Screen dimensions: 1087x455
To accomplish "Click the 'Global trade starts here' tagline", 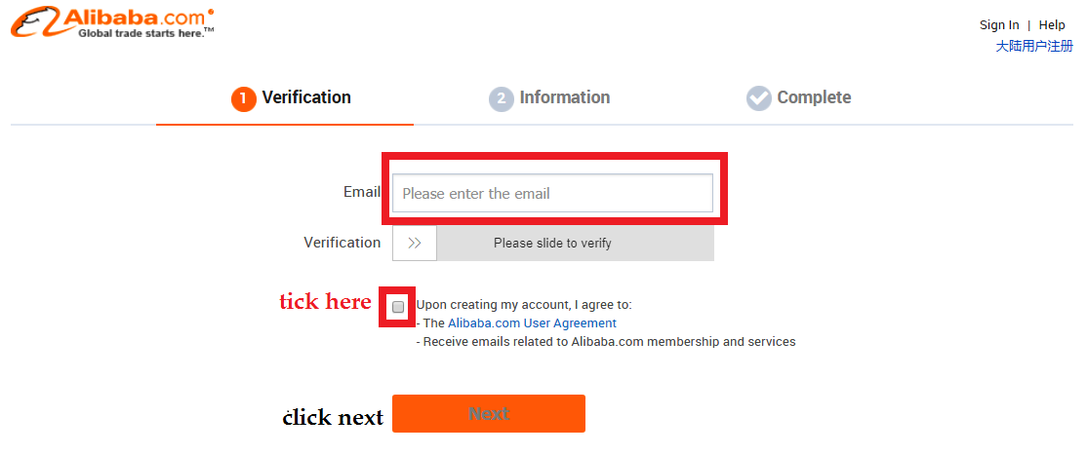I will 145,33.
